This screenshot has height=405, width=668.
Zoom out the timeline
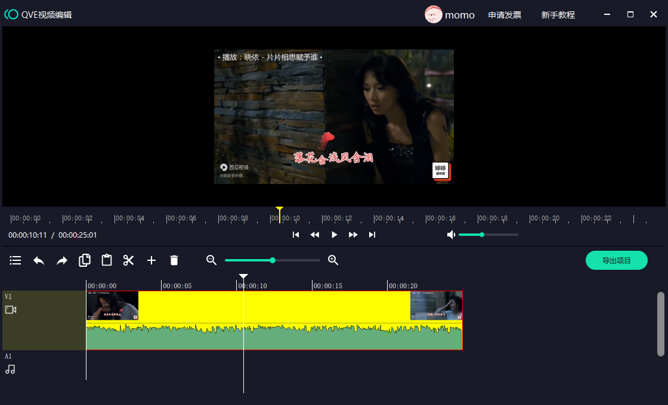[211, 260]
